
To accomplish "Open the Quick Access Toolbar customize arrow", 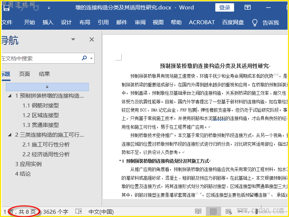I will (x=49, y=8).
